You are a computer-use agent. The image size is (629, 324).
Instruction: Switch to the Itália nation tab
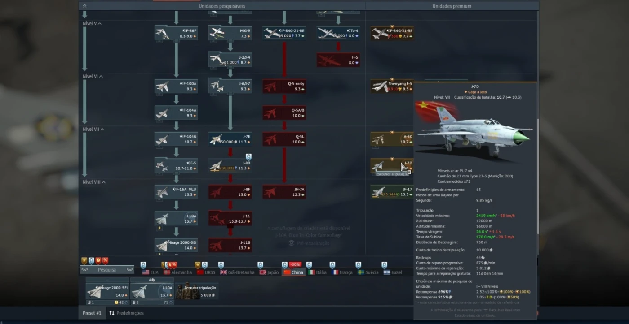click(x=318, y=272)
